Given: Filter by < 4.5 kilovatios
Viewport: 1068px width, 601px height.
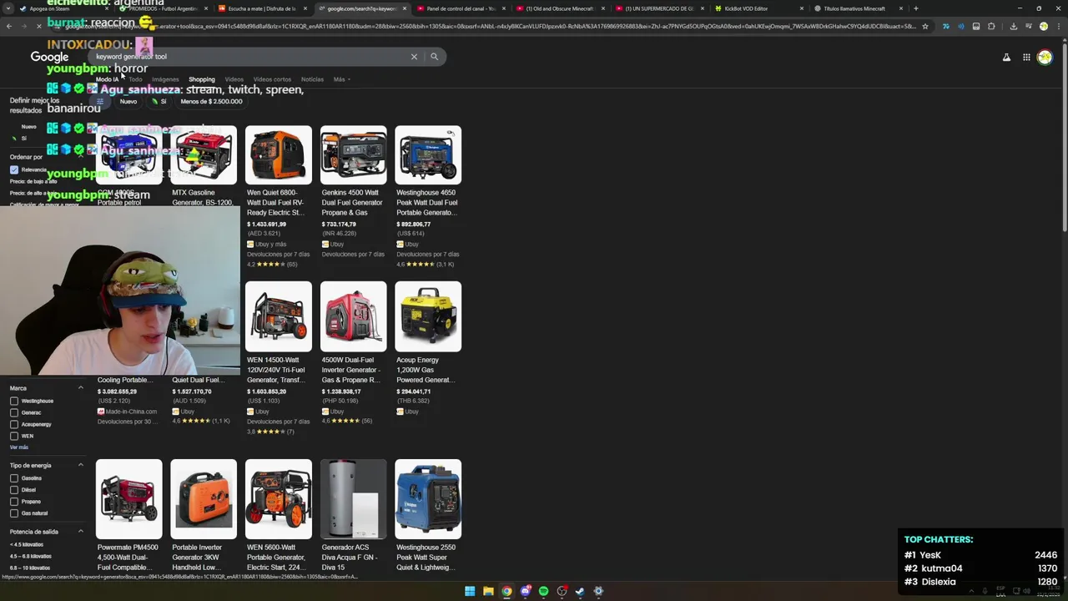Looking at the screenshot, I should (27, 544).
